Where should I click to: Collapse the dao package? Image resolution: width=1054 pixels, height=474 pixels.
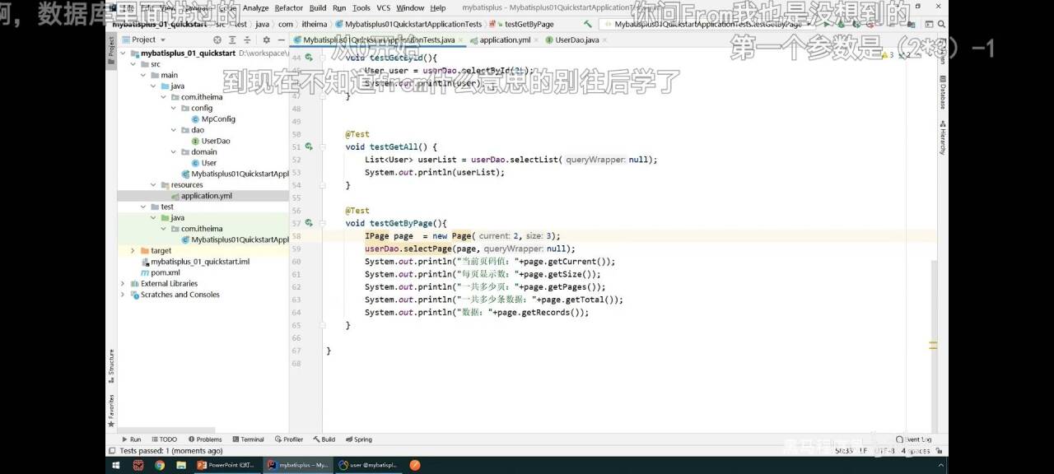[173, 130]
